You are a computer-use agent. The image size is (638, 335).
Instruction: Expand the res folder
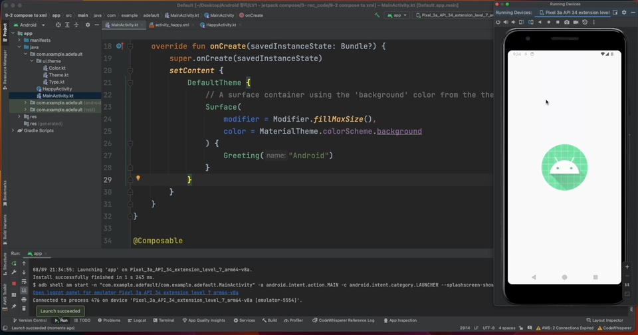click(19, 117)
